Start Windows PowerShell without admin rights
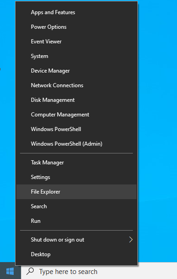 tap(76, 129)
